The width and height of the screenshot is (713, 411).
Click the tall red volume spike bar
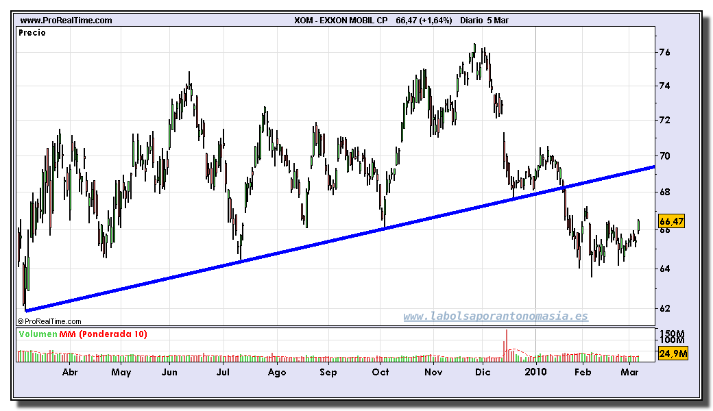[x=506, y=345]
